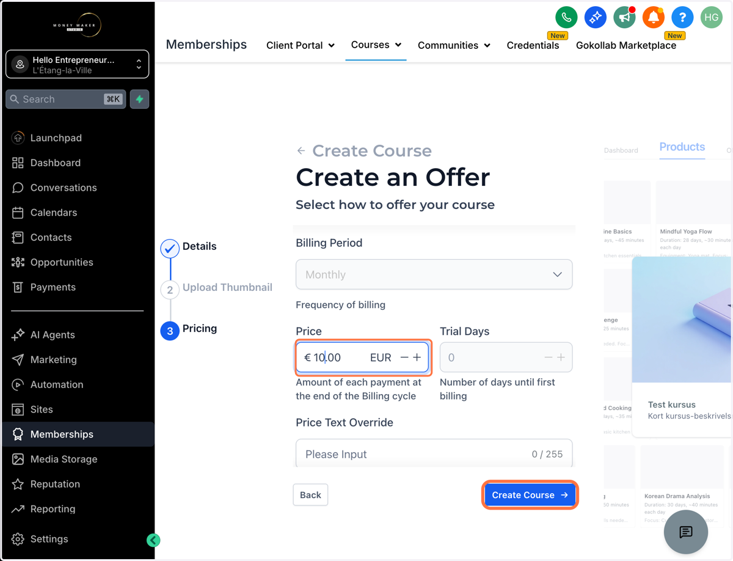
Task: Click the Sites icon in sidebar
Action: (18, 409)
